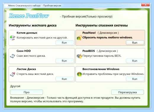Run the Копия данных tool
Image resolution: width=154 pixels, height=112 pixels.
pos(65,43)
